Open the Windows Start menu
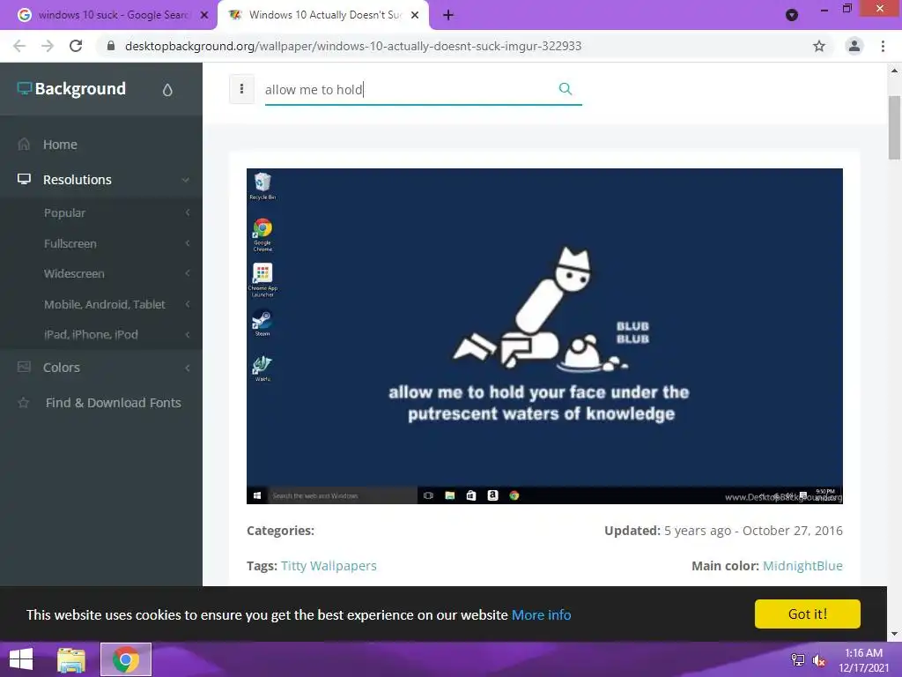 pyautogui.click(x=21, y=659)
